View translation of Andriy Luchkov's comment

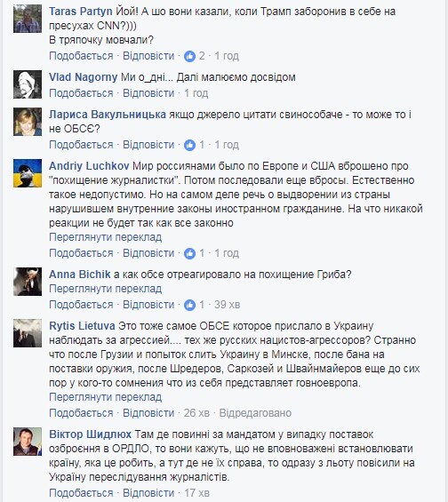[x=106, y=237]
